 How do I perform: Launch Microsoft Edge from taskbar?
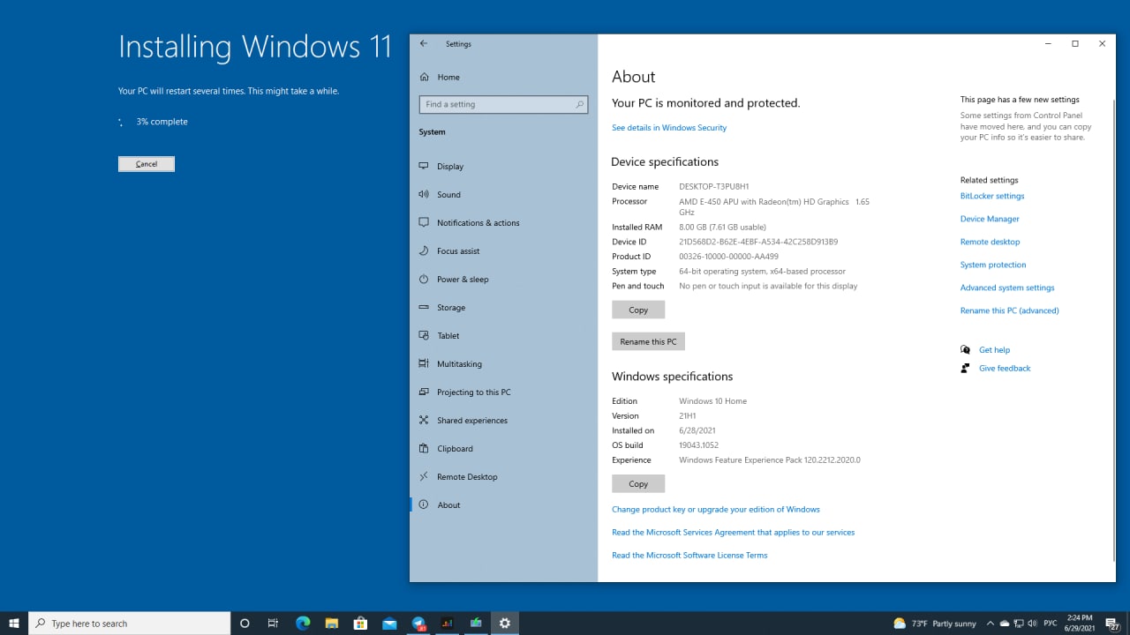pos(303,623)
